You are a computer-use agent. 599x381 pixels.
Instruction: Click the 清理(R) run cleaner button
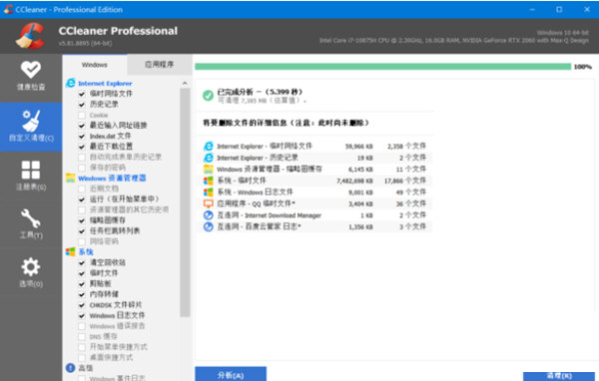559,376
